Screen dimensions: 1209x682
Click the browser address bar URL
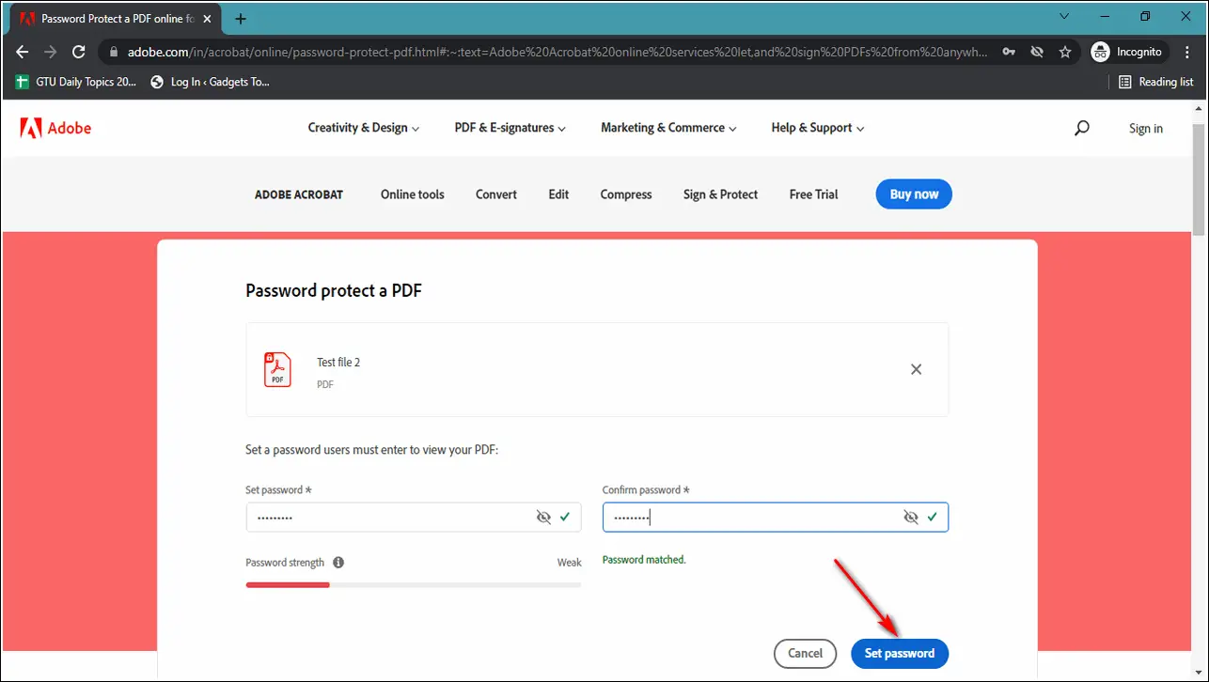[x=557, y=53]
